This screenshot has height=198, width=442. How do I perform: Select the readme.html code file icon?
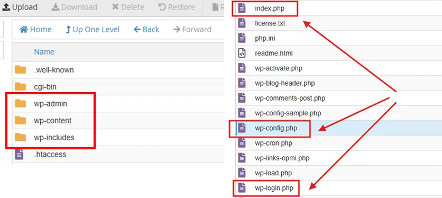[242, 53]
